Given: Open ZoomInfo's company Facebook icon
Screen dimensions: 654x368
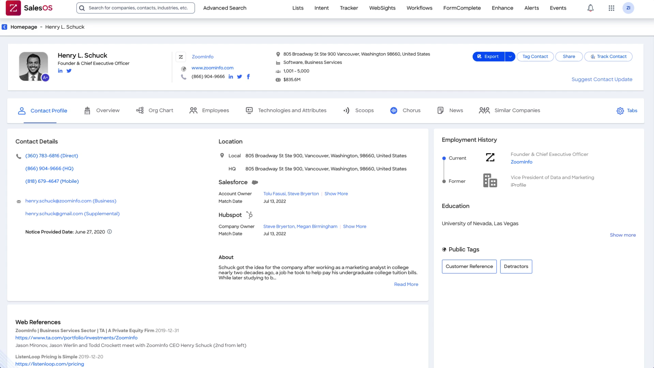Looking at the screenshot, I should tap(248, 77).
